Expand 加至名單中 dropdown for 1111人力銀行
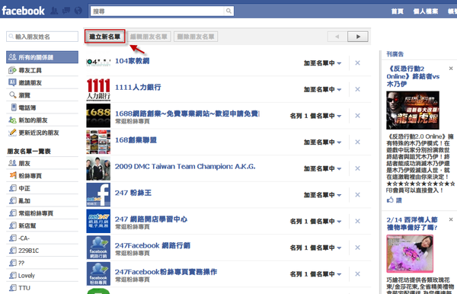Viewport: 457px width, 294px height. (322, 89)
